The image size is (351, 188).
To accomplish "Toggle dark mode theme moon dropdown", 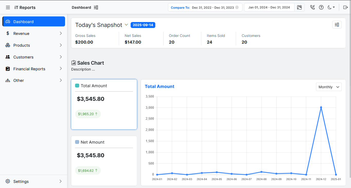I will [331, 7].
